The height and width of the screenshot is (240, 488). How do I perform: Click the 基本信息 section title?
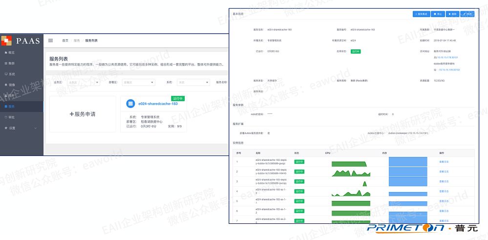click(238, 14)
